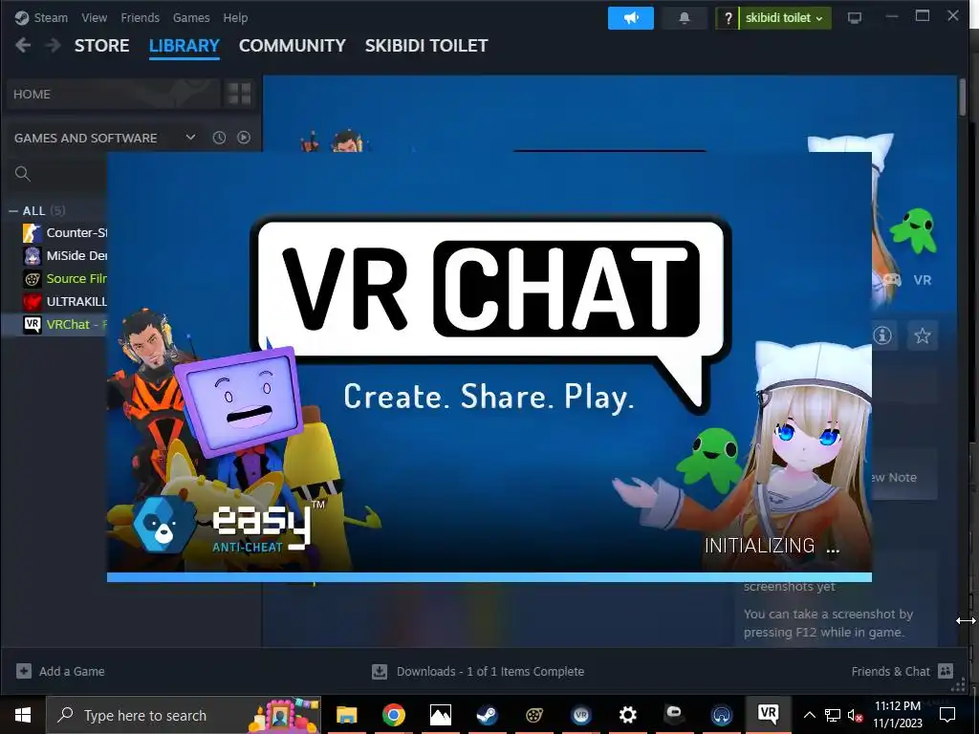Enter Big Picture mode via monitor icon
The height and width of the screenshot is (734, 979).
854,18
